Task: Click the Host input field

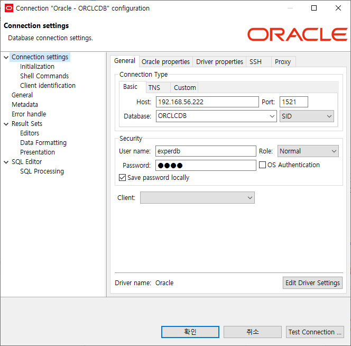Action: [x=207, y=102]
